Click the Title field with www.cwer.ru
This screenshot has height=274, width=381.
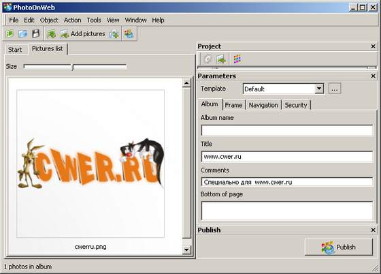pos(287,157)
